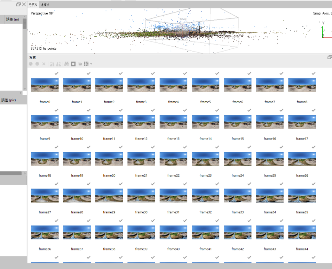Select the frame1 thumbnail
This screenshot has width=332, height=269.
pos(77,85)
